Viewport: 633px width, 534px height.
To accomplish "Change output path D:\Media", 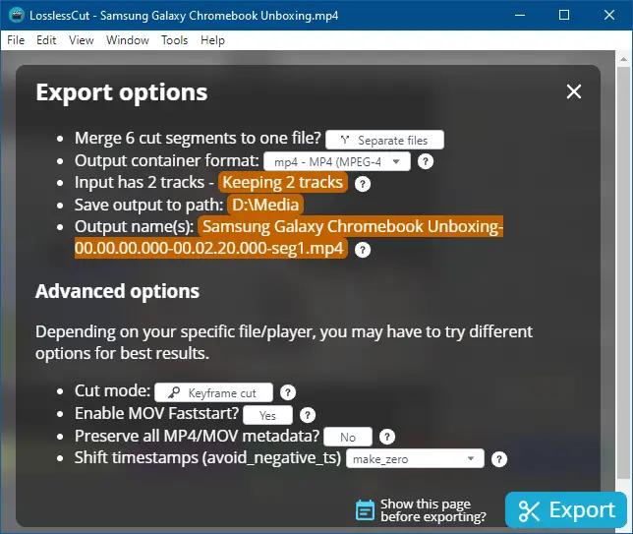I will (x=265, y=205).
